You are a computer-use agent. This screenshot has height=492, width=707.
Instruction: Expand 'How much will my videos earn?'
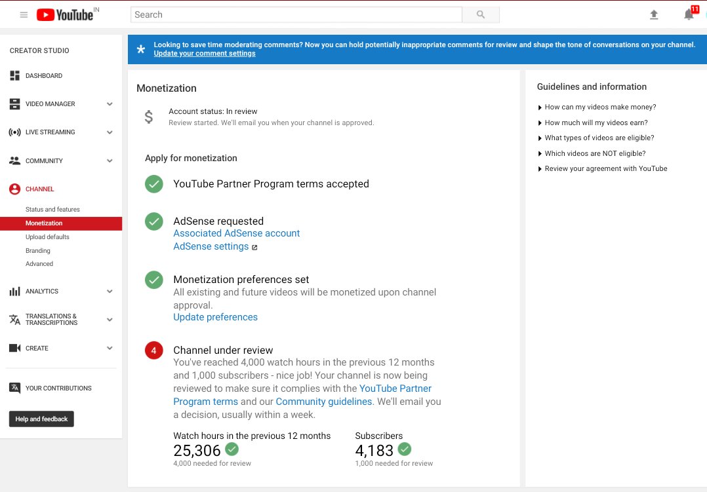click(592, 123)
